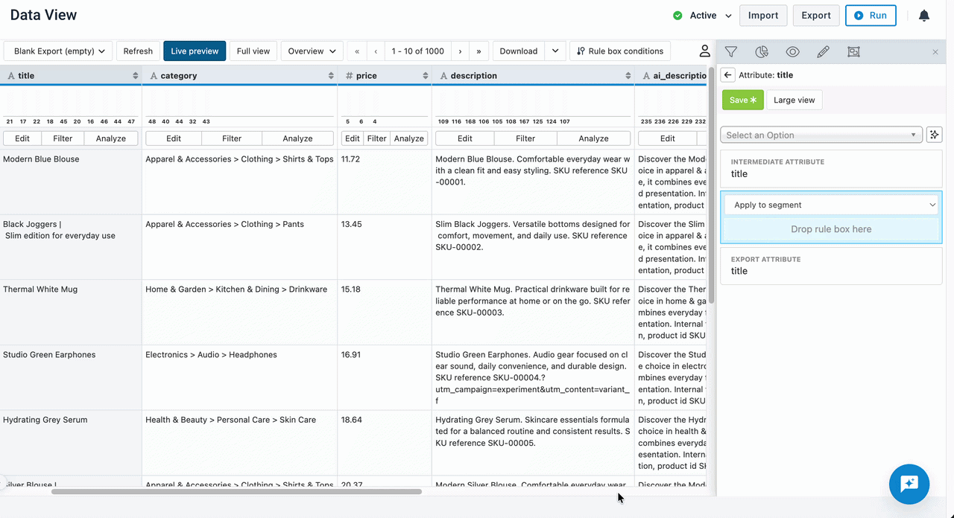Select the Export Attribute title field
The image size is (954, 518).
(x=831, y=266)
